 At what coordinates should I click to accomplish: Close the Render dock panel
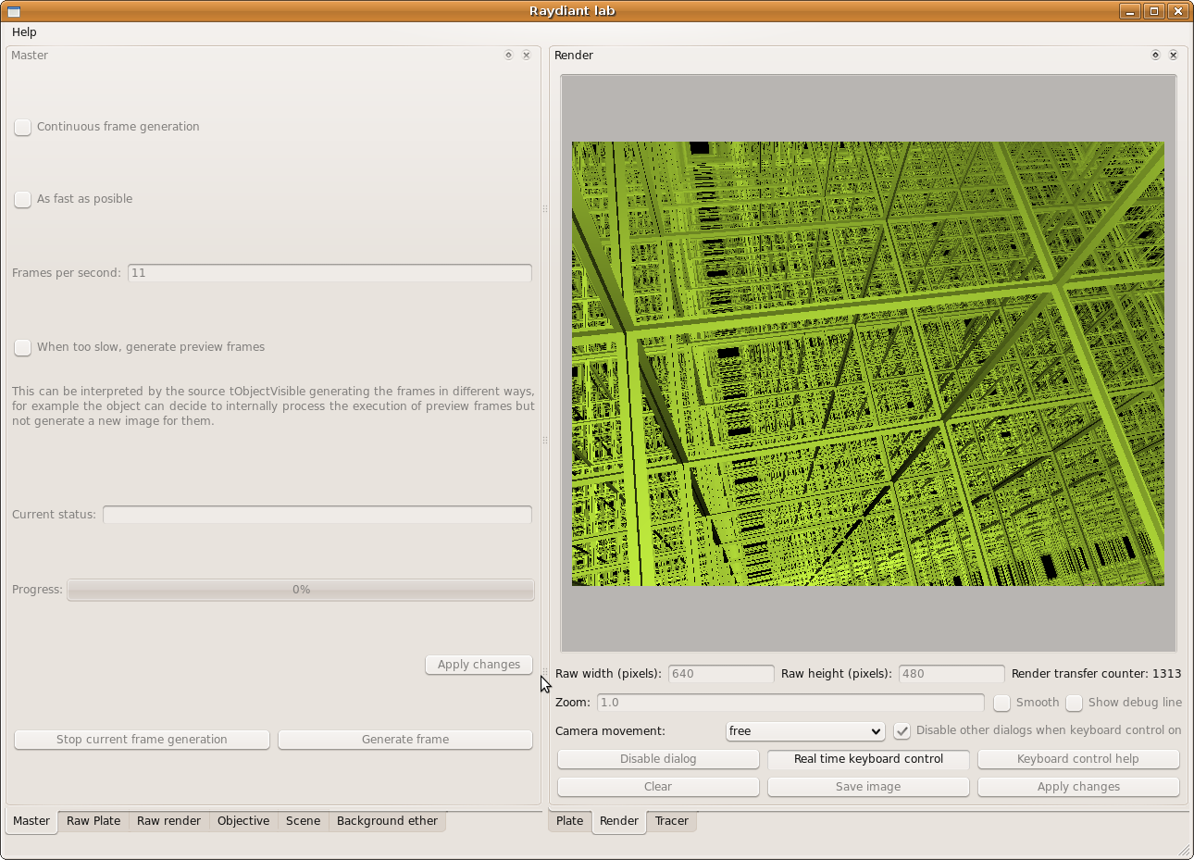(x=1174, y=56)
